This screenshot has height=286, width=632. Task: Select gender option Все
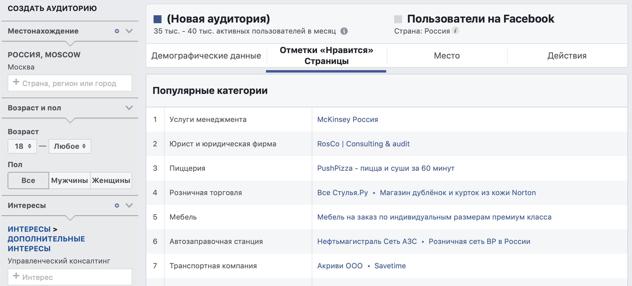click(x=28, y=181)
